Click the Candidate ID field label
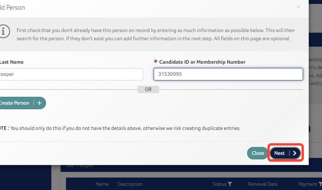 (202, 62)
